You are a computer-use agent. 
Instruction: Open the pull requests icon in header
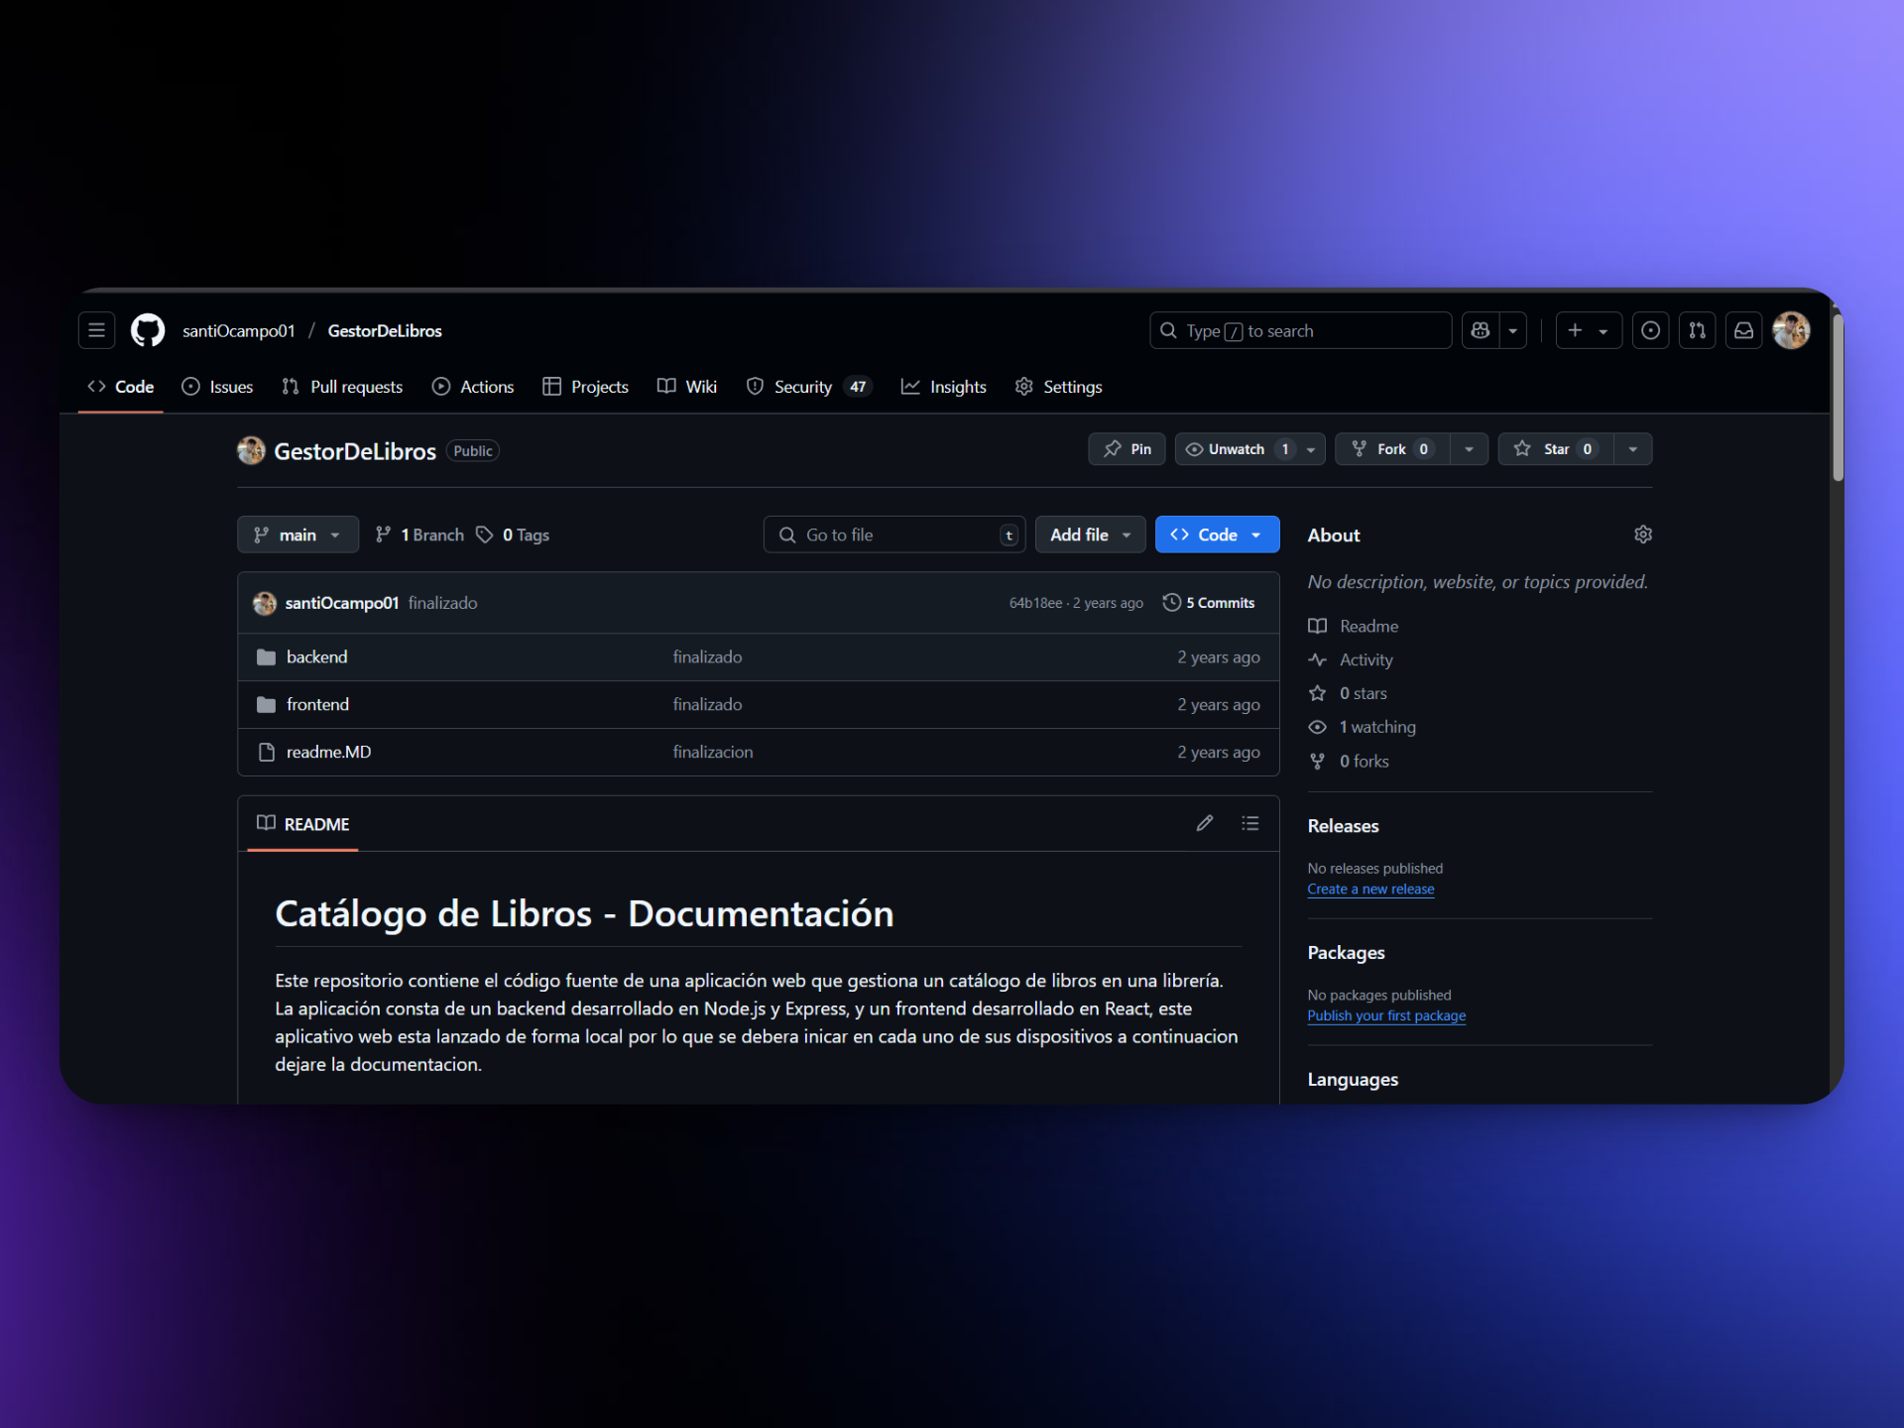pos(1697,330)
